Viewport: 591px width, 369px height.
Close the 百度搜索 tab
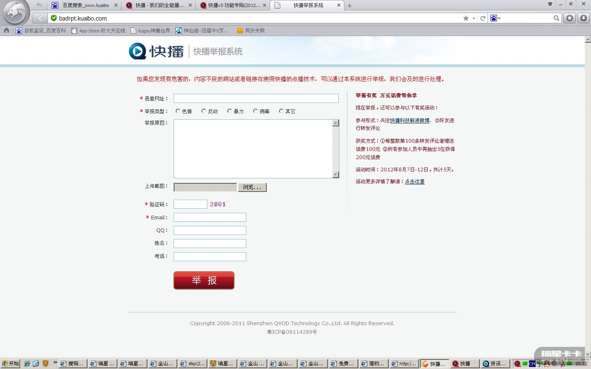pyautogui.click(x=116, y=5)
